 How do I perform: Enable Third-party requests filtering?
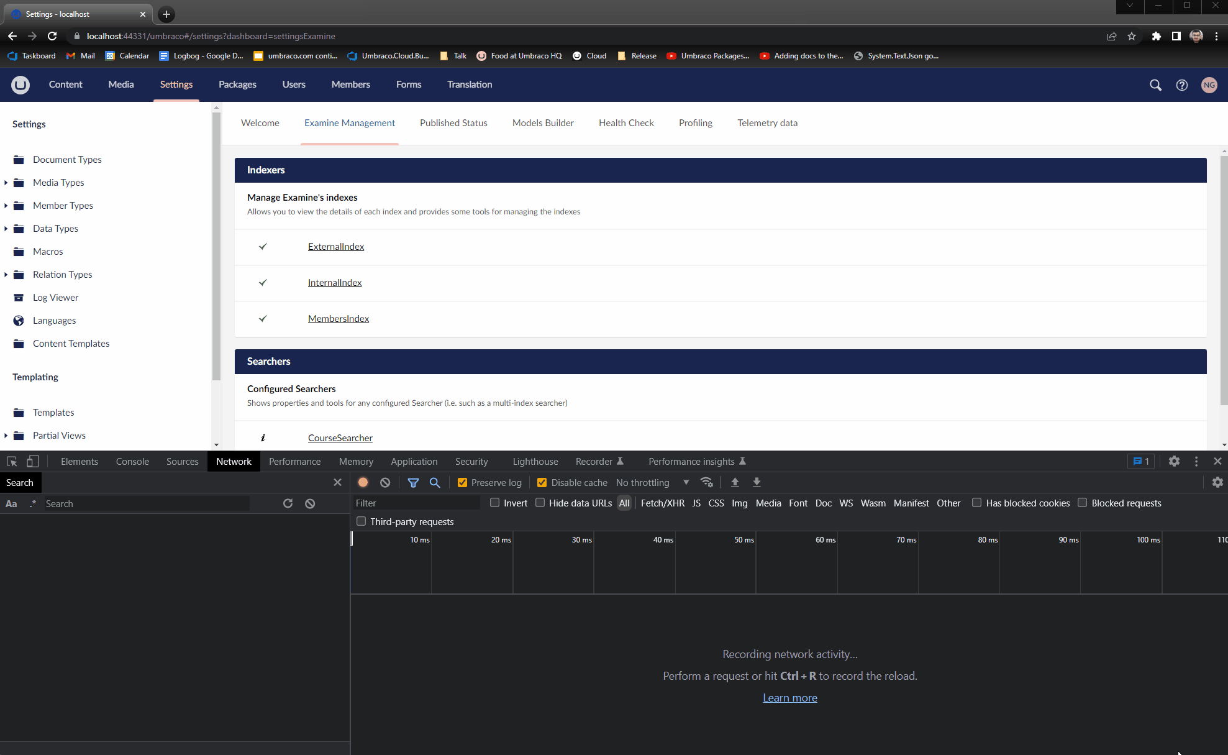pyautogui.click(x=361, y=521)
